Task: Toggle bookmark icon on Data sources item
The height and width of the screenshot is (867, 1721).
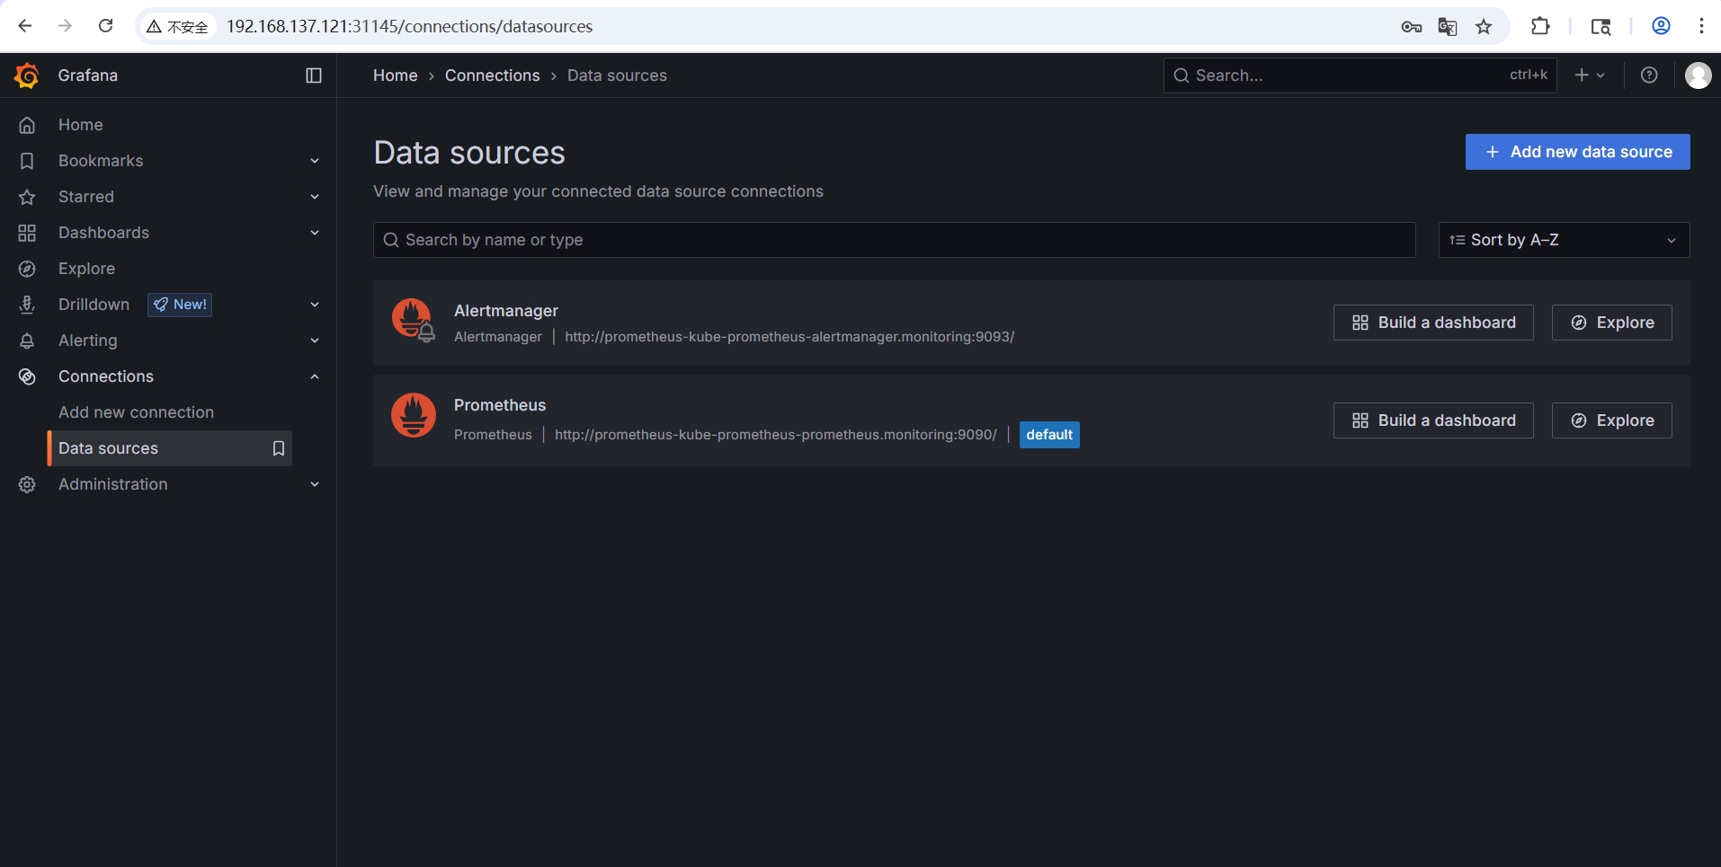Action: pyautogui.click(x=279, y=448)
